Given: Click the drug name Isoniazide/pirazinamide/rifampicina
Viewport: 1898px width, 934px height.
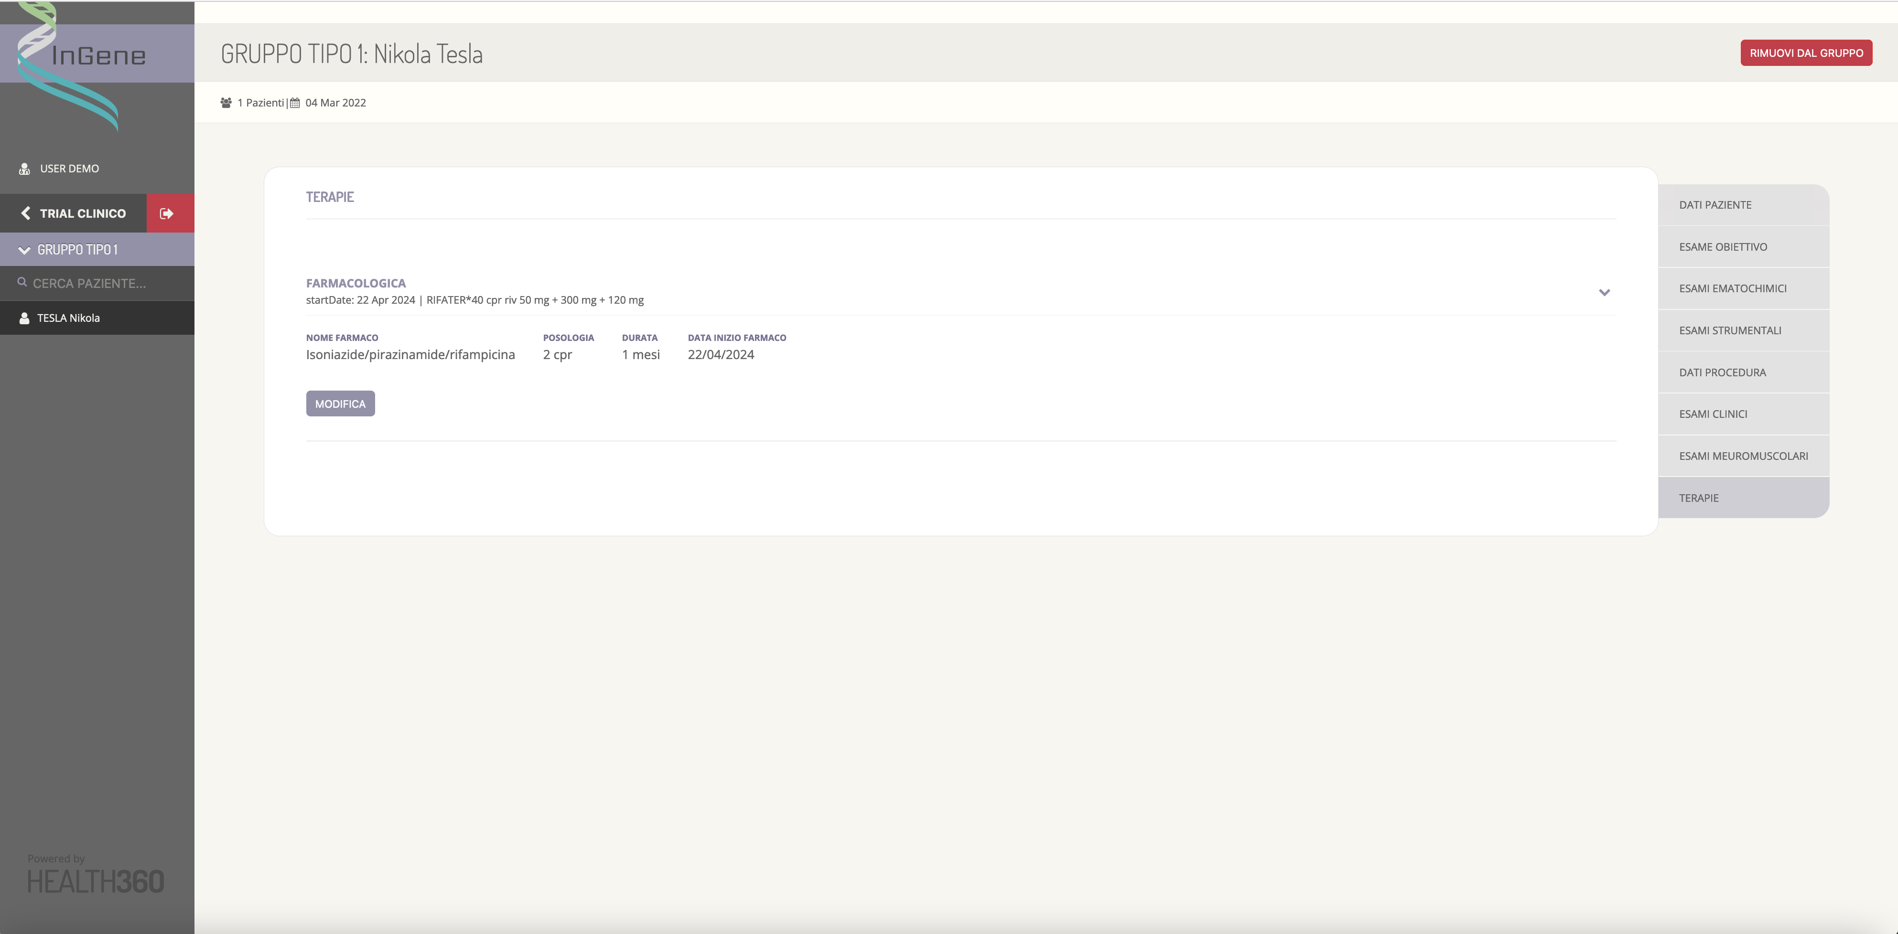Looking at the screenshot, I should [410, 355].
